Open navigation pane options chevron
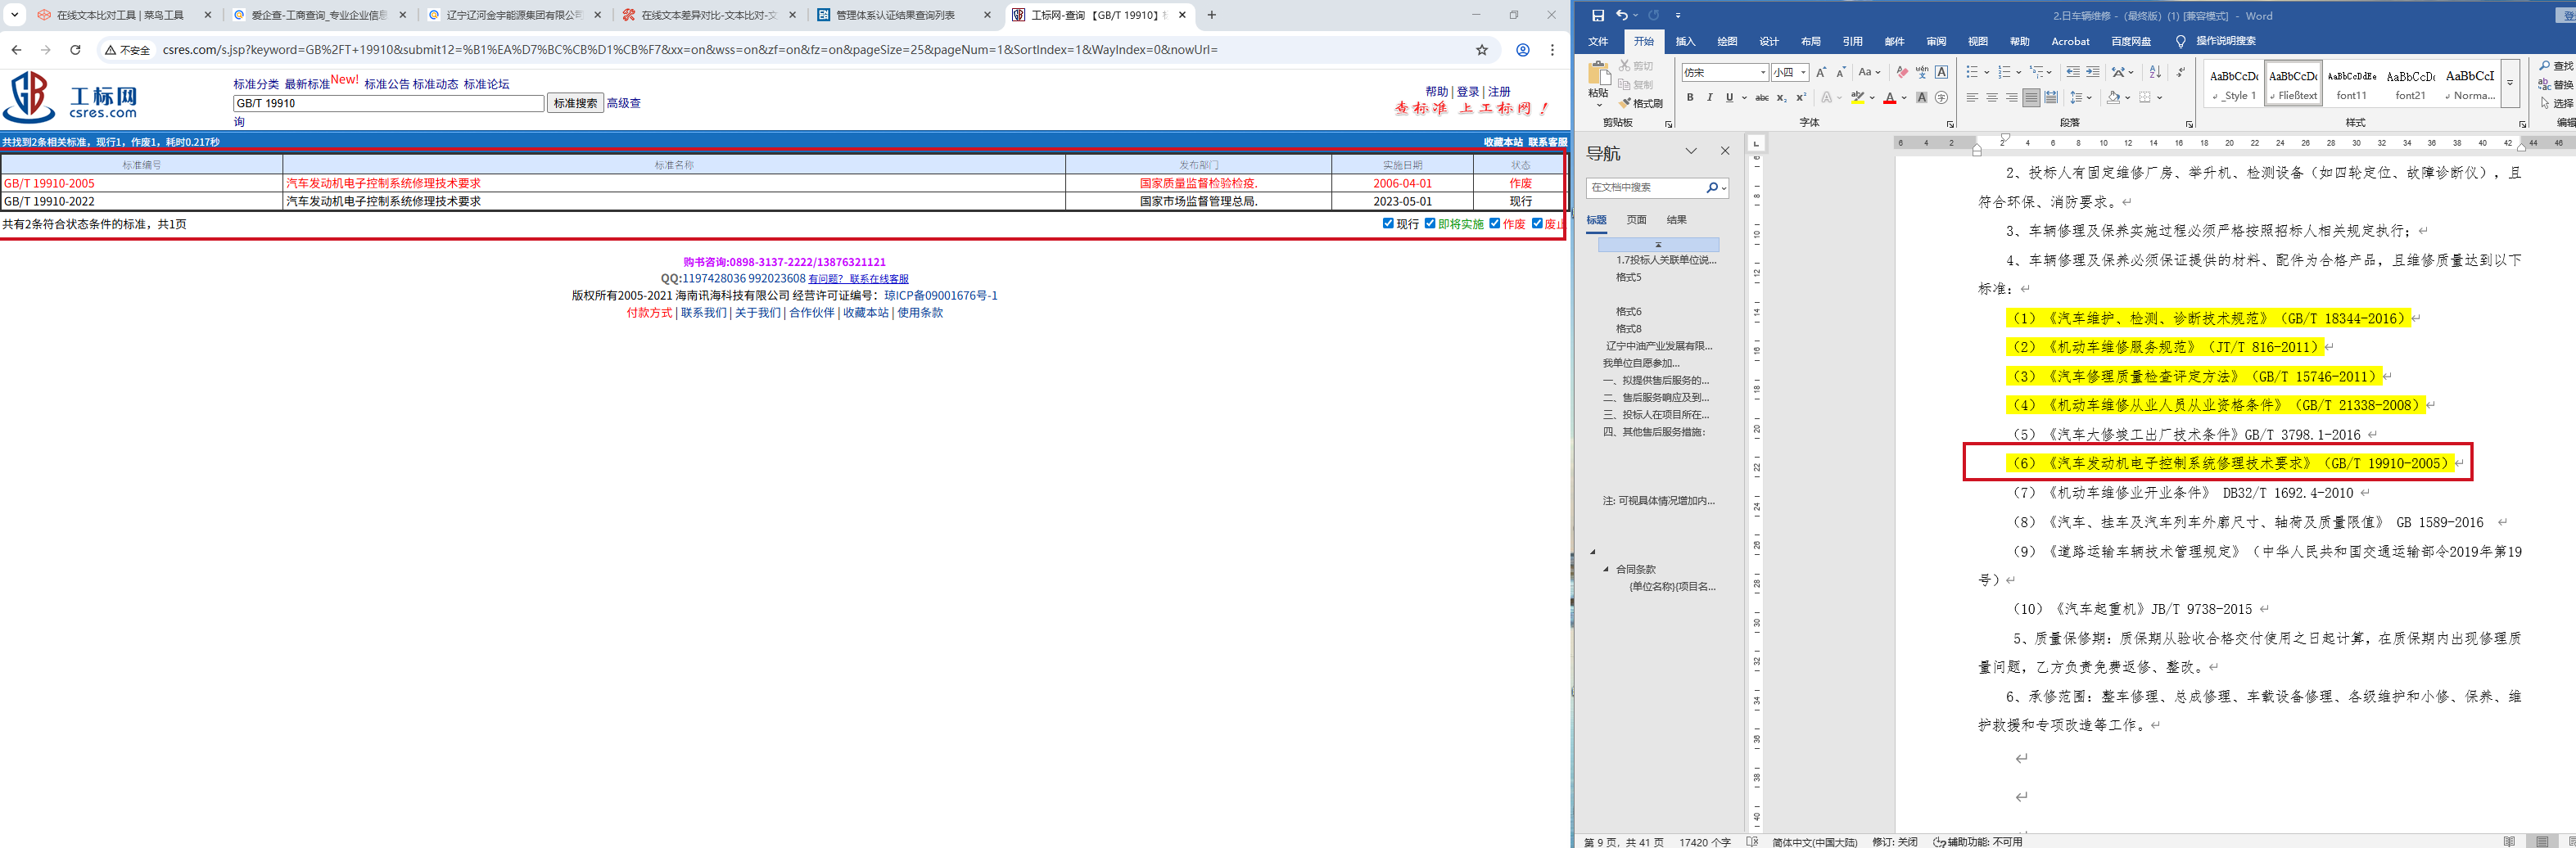This screenshot has height=848, width=2576. [x=1691, y=151]
